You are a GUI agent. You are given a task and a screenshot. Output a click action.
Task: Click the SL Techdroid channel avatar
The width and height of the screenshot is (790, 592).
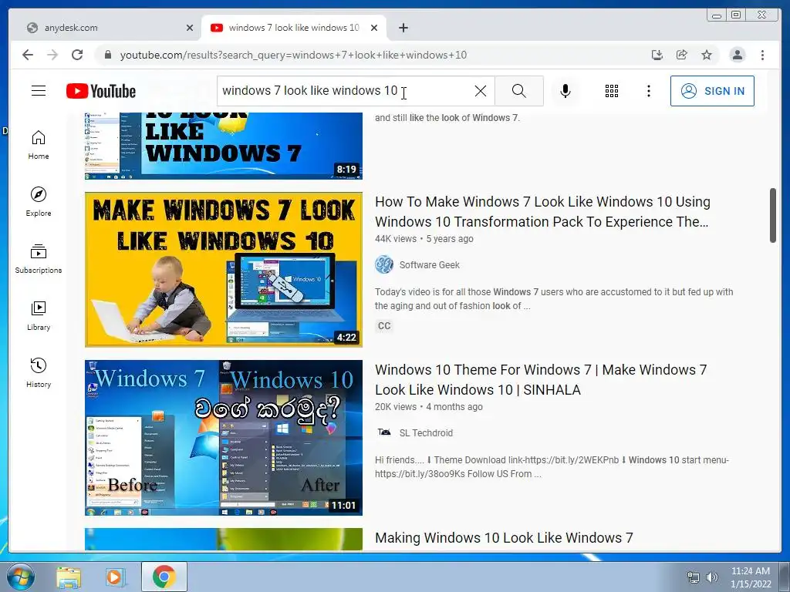(384, 432)
